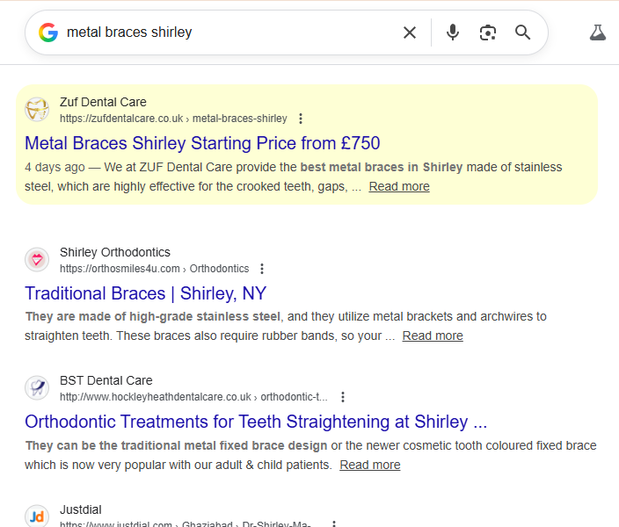619x527 pixels.
Task: Open 'Metal Braces Shirley Starting Price' result
Action: coord(202,143)
